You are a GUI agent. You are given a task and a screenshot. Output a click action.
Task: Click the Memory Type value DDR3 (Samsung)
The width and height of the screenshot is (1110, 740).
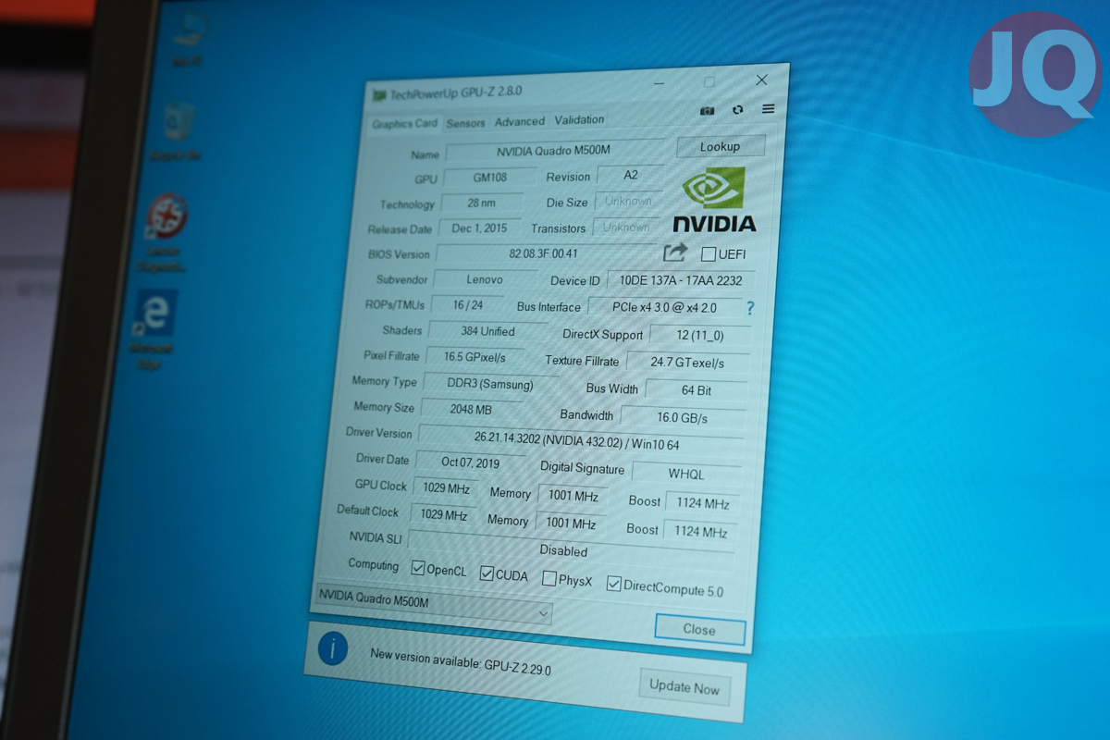tap(490, 384)
